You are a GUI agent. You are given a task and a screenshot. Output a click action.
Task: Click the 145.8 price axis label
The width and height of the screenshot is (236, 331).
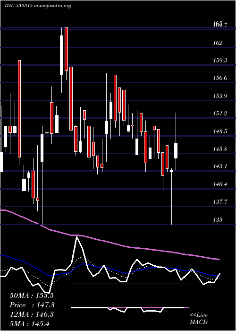220,149
